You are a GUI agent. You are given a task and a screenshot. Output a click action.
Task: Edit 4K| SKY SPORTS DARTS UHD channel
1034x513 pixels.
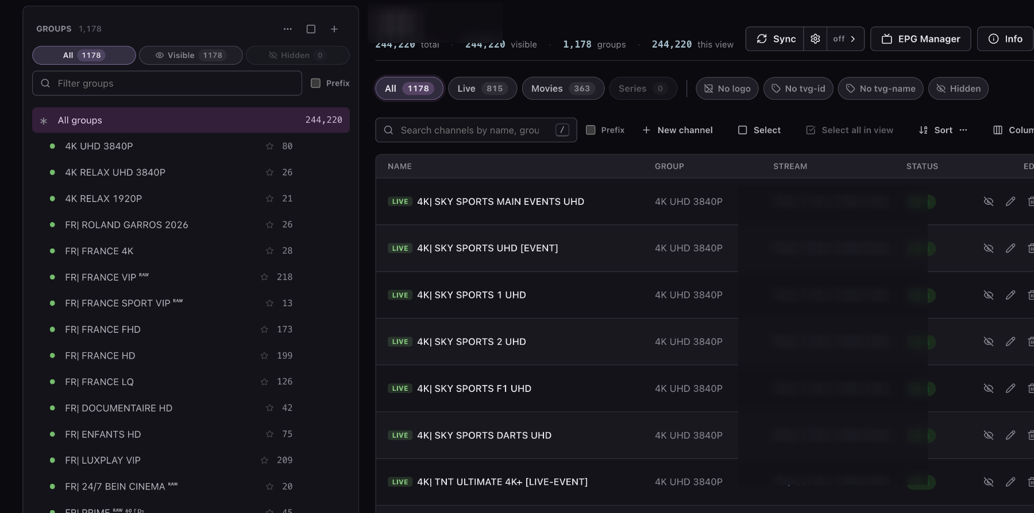point(1010,436)
